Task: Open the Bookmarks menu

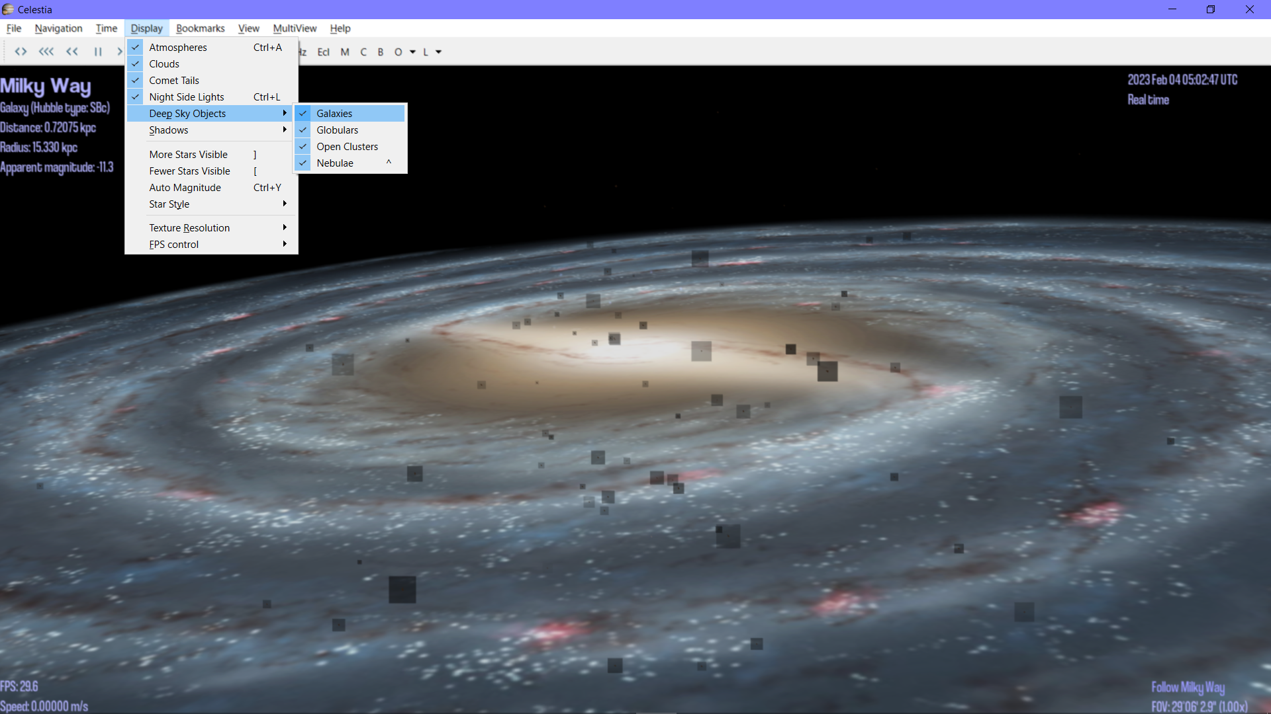Action: click(x=200, y=28)
